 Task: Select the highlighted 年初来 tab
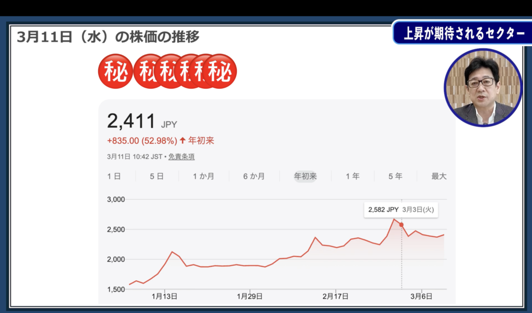[305, 176]
